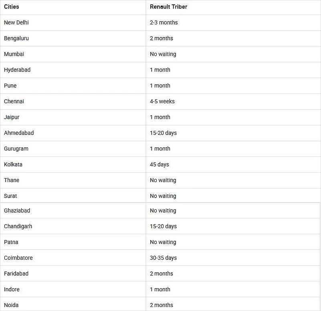Click the 4-5 weeks waiting period
Viewport: 321px width, 311px height.
pos(162,101)
